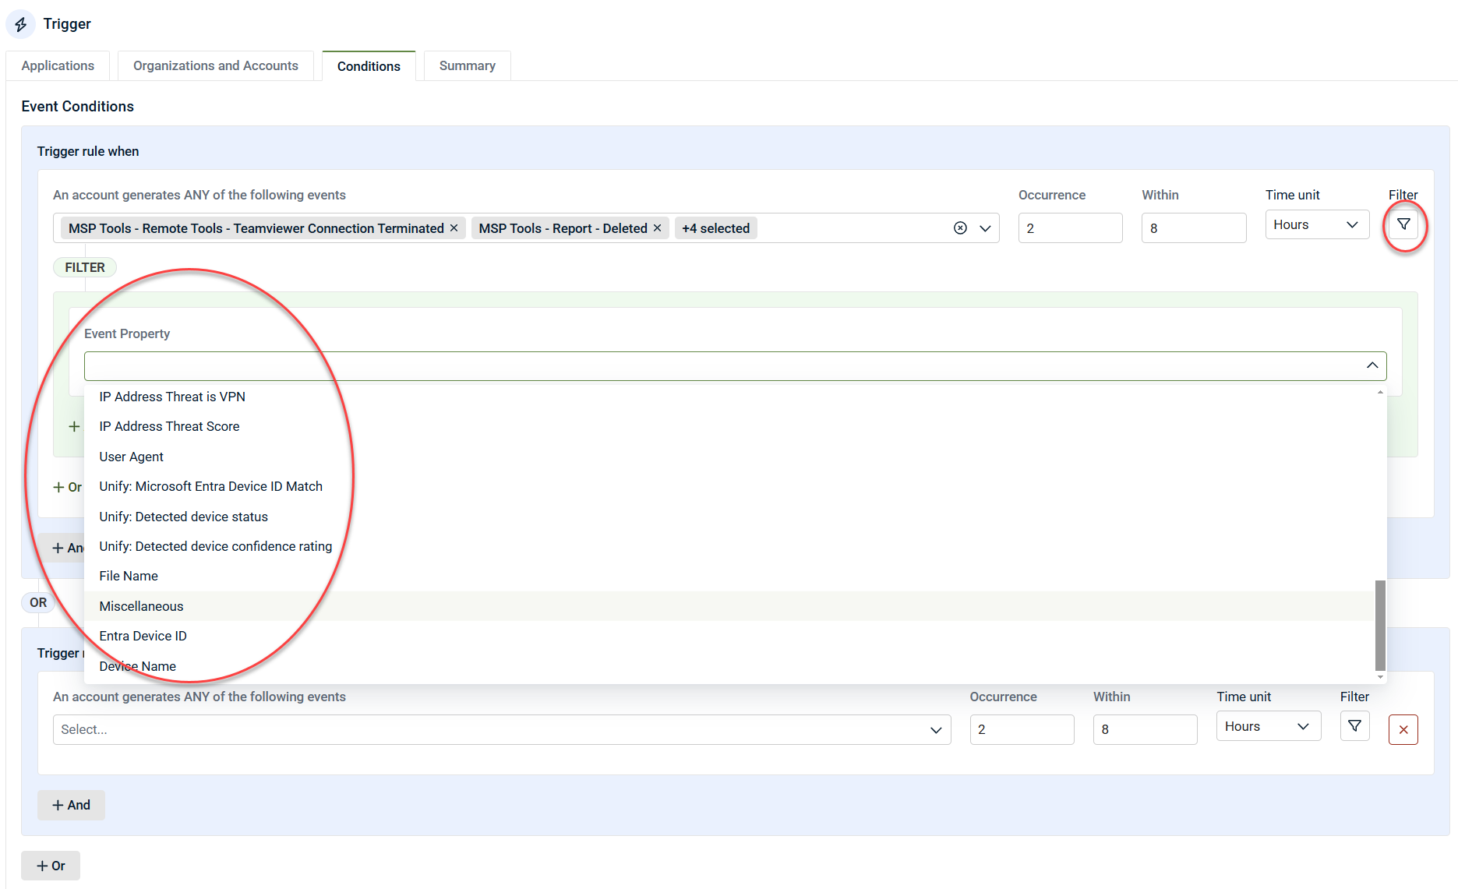This screenshot has width=1458, height=889.
Task: Select Miscellaneous from the property list
Action: point(142,606)
